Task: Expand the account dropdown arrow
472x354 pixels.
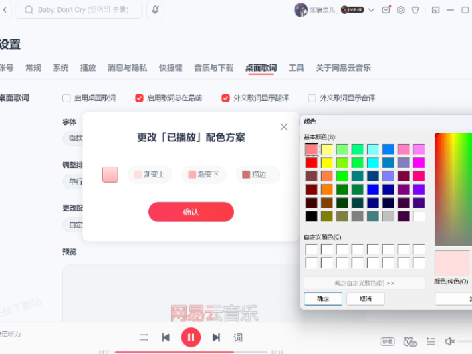Action: click(x=371, y=10)
